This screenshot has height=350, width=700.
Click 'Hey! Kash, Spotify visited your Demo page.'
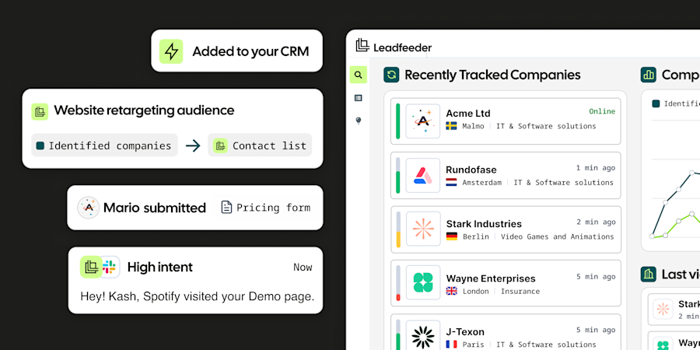point(198,296)
